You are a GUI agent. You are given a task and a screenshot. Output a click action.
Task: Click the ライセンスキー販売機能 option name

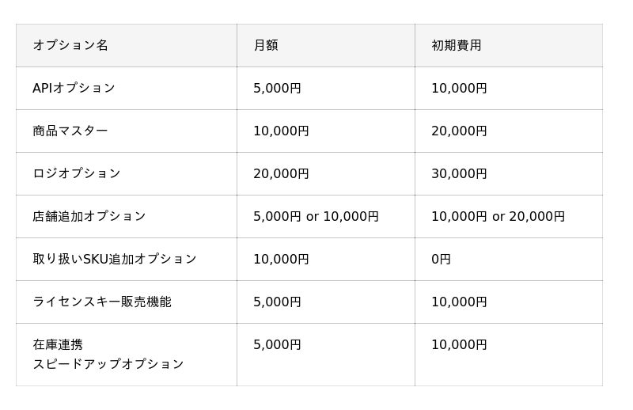tap(102, 302)
